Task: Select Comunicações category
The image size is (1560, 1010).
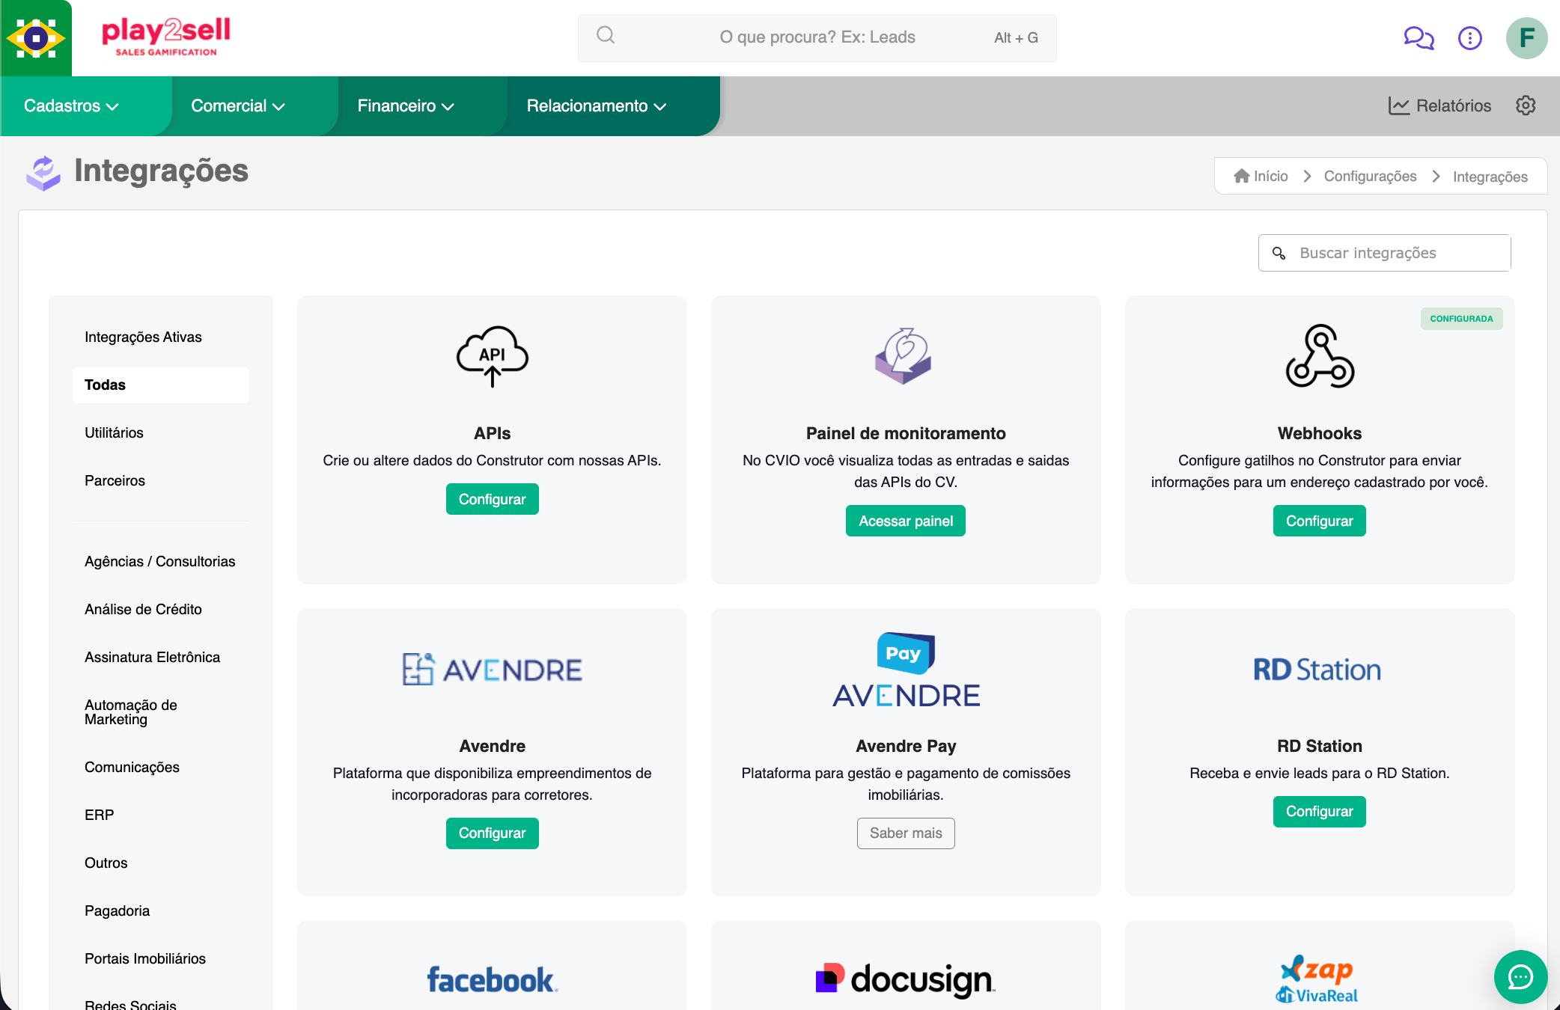Action: tap(160, 767)
